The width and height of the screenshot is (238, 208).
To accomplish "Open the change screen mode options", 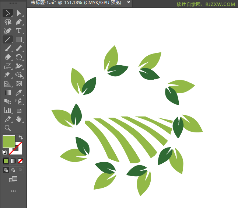I will pos(13,179).
